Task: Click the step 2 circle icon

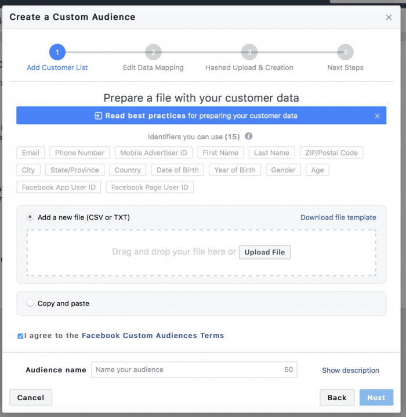Action: click(x=153, y=52)
